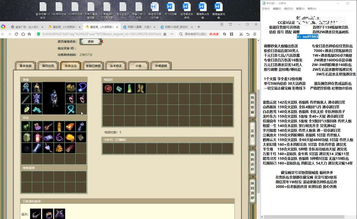Click the line 千元打造七抗/八抗铁魔 in Notepad

282,55
